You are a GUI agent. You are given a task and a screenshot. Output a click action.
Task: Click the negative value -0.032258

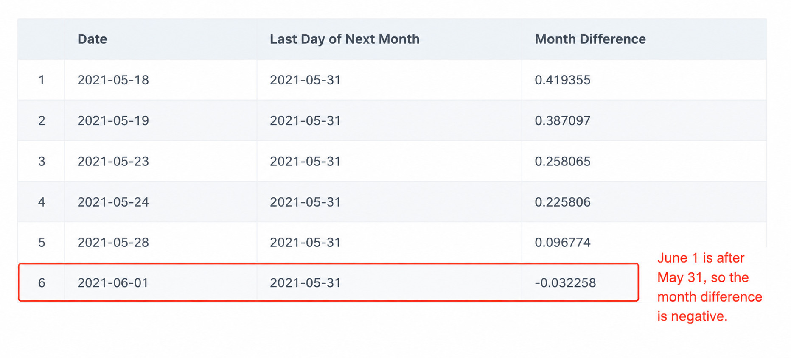pos(565,282)
